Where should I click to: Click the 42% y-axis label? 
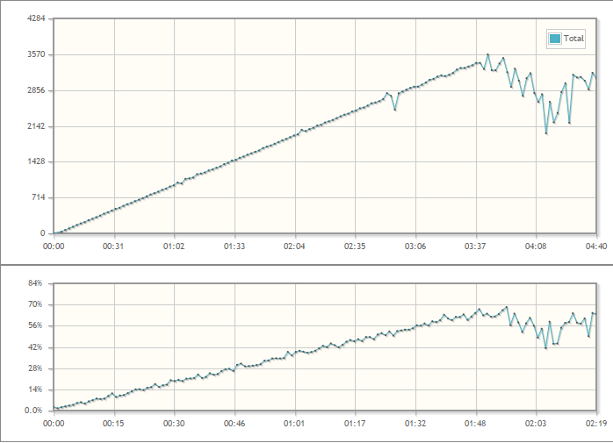(35, 347)
